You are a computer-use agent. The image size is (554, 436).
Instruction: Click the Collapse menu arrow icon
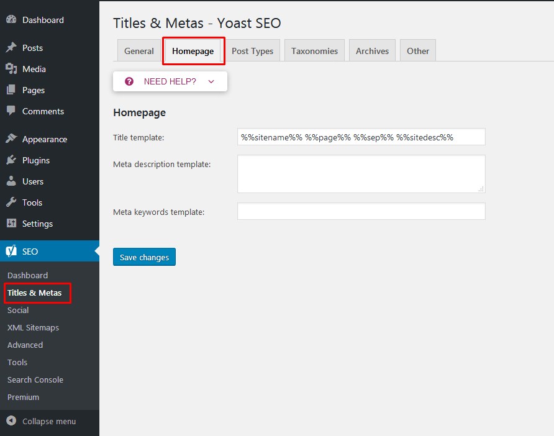(x=11, y=421)
